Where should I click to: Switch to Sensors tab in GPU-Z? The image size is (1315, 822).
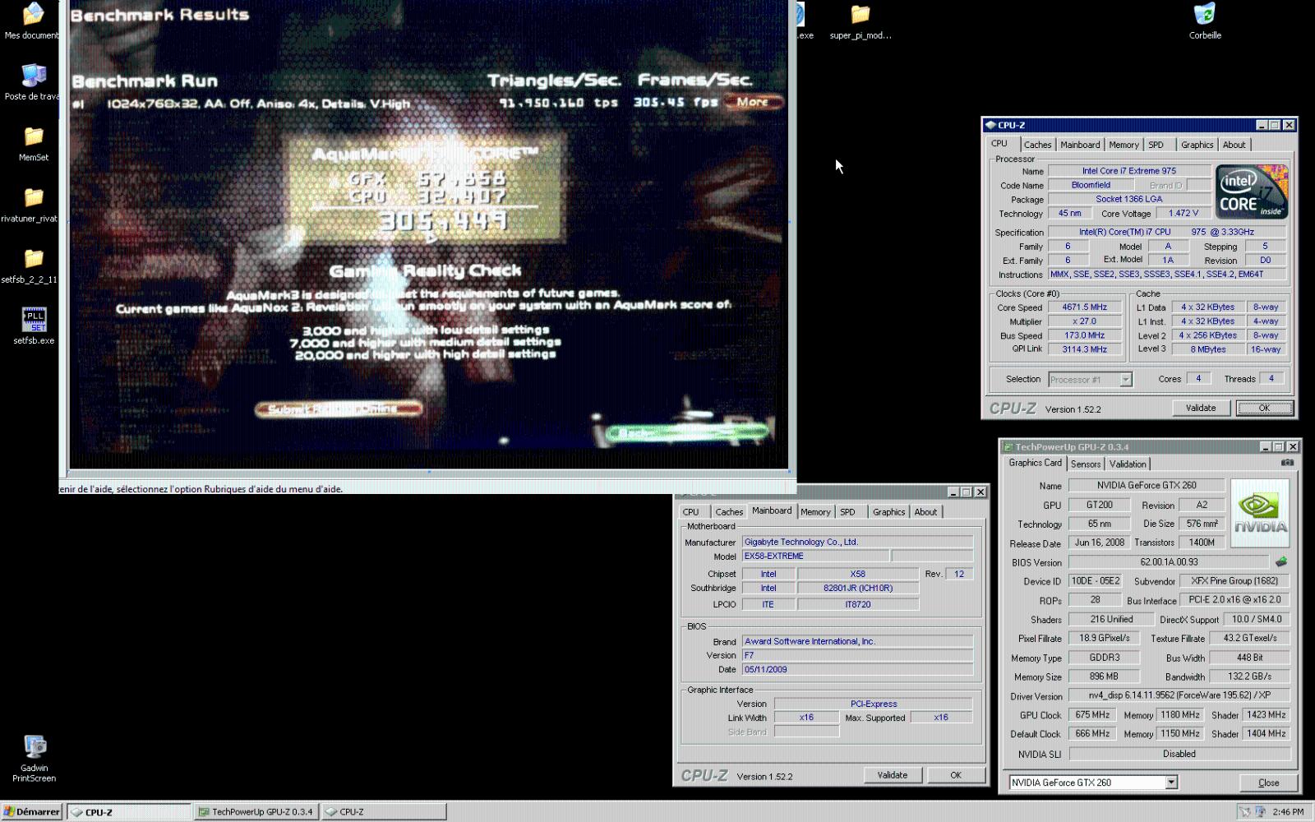tap(1085, 464)
